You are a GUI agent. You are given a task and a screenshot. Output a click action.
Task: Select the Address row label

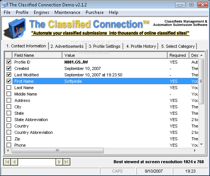click(x=22, y=100)
